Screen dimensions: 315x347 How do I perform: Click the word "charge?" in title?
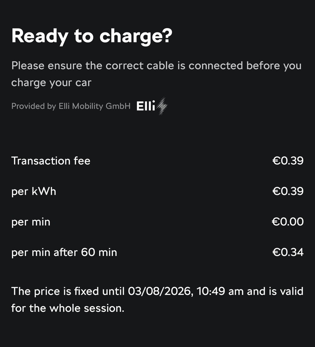point(136,36)
